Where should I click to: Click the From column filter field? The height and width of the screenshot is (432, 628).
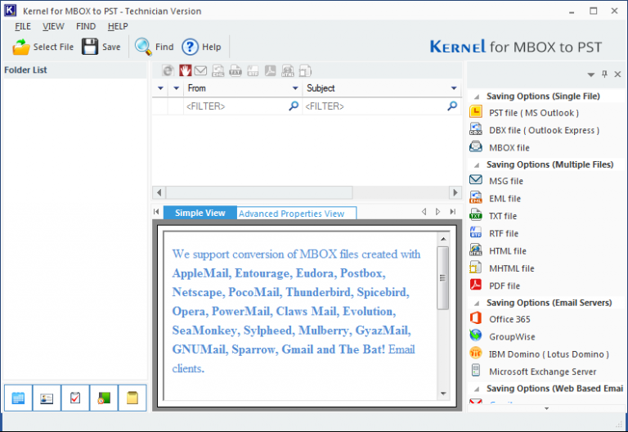click(235, 106)
